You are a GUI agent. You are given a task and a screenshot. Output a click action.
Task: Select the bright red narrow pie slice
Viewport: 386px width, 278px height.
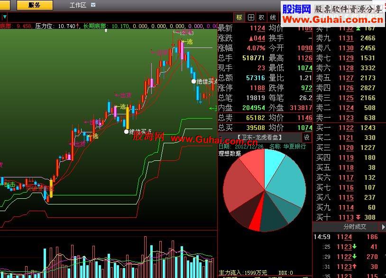pyautogui.click(x=257, y=217)
